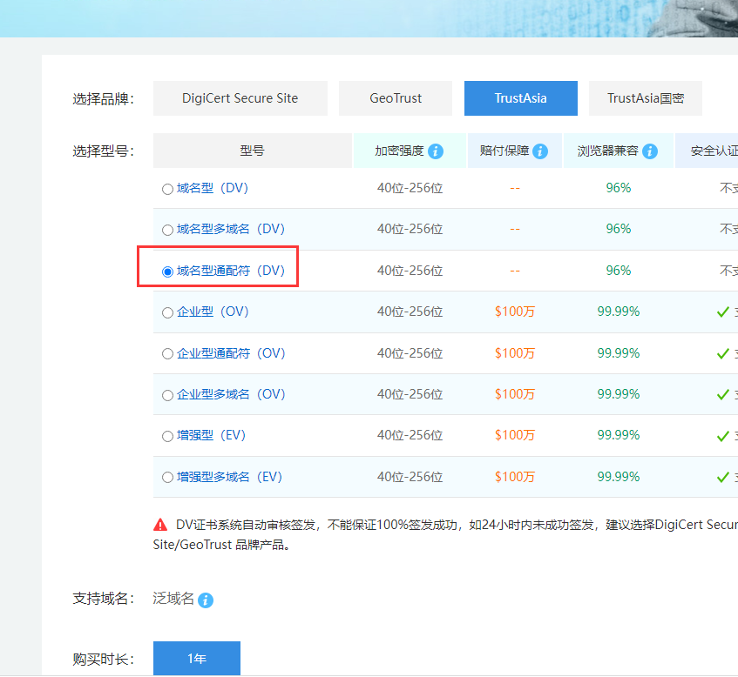Click info icon beside 浏览器兼容 header
The image size is (738, 677).
(x=649, y=151)
